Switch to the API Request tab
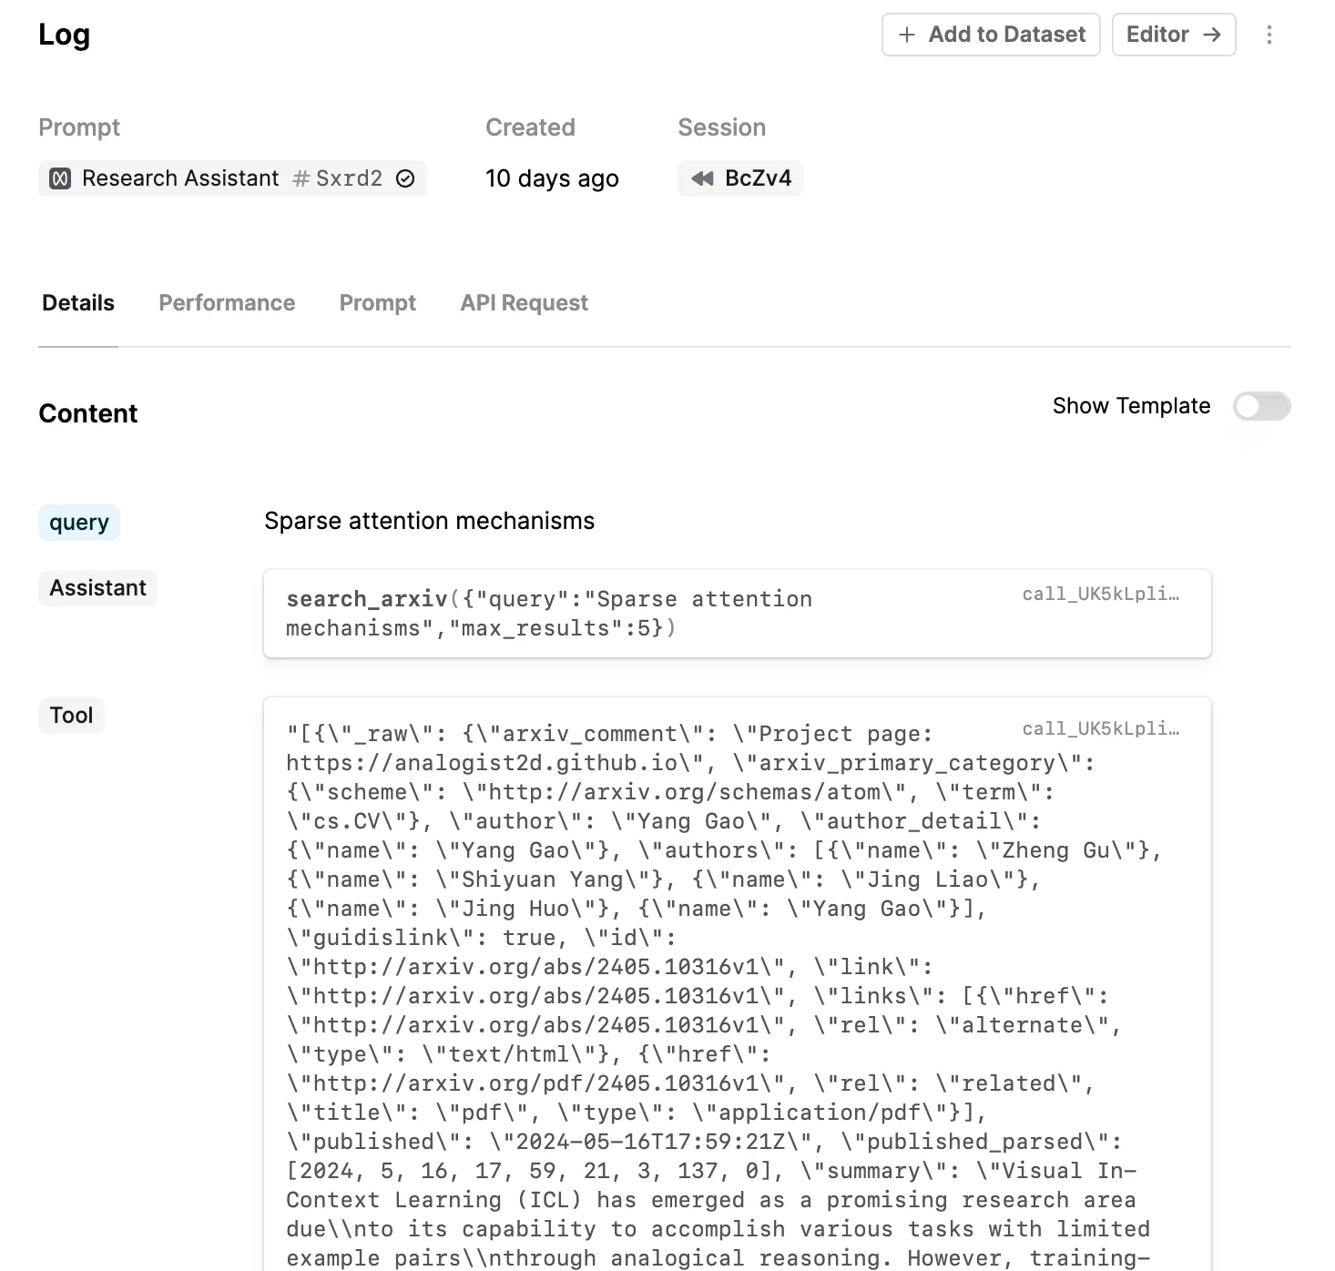Viewport: 1335px width, 1271px height. click(x=525, y=303)
